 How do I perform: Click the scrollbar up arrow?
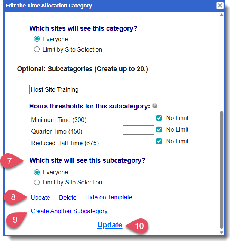[x=221, y=15]
